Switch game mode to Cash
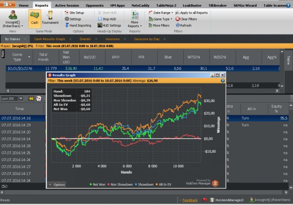Viewport: 293px width, 205px height. tap(35, 19)
